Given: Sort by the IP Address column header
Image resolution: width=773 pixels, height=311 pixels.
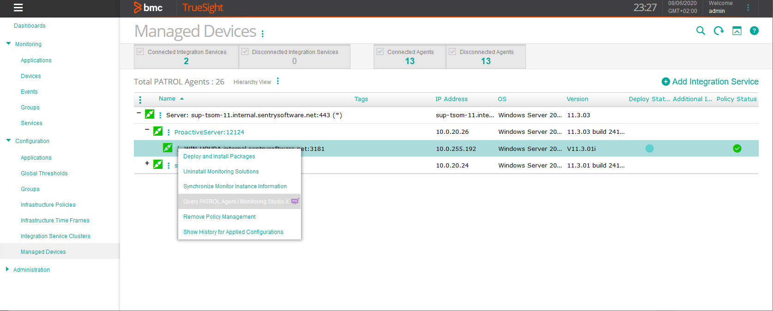Looking at the screenshot, I should click(x=452, y=99).
